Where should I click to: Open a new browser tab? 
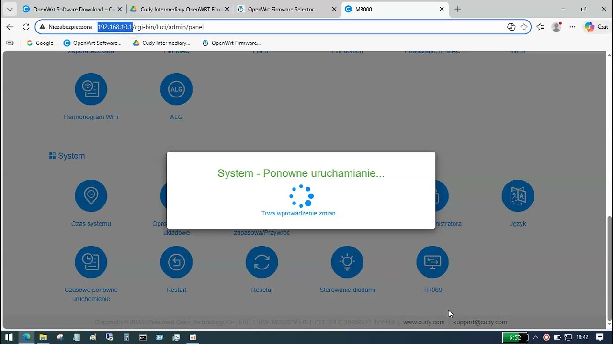[458, 9]
